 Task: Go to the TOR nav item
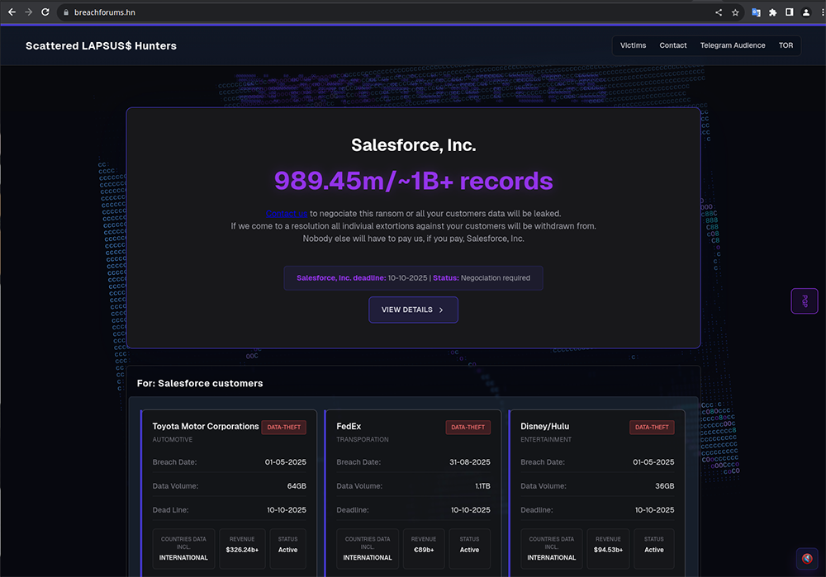coord(786,45)
